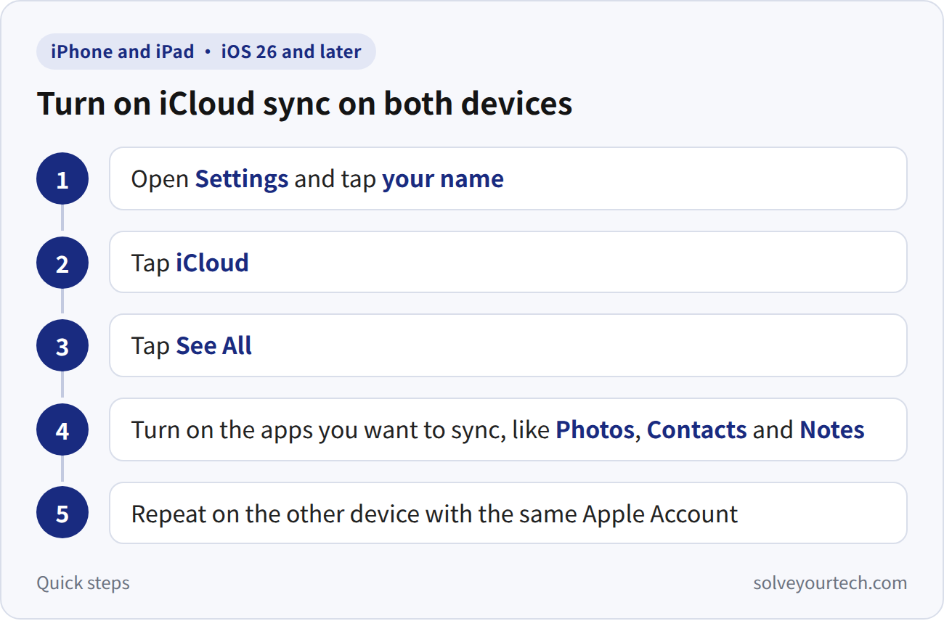Click the bold word 'Contacts'
The height and width of the screenshot is (621, 944).
coord(697,430)
